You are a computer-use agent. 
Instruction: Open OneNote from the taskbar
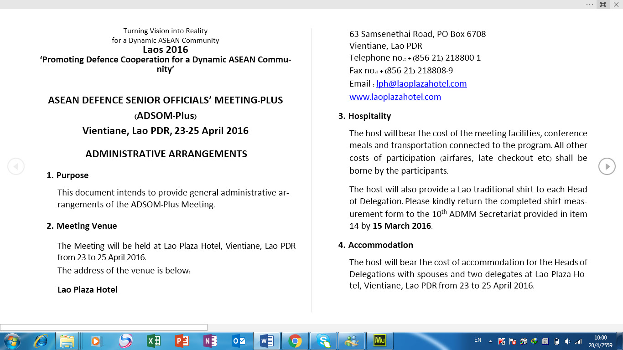(210, 341)
